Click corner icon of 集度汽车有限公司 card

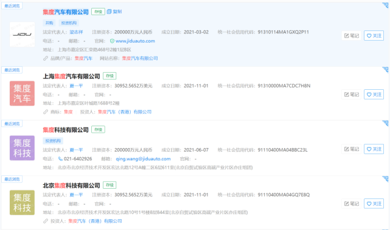click(385, 5)
